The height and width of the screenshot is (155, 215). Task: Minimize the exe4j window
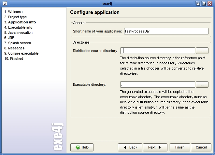(198, 4)
